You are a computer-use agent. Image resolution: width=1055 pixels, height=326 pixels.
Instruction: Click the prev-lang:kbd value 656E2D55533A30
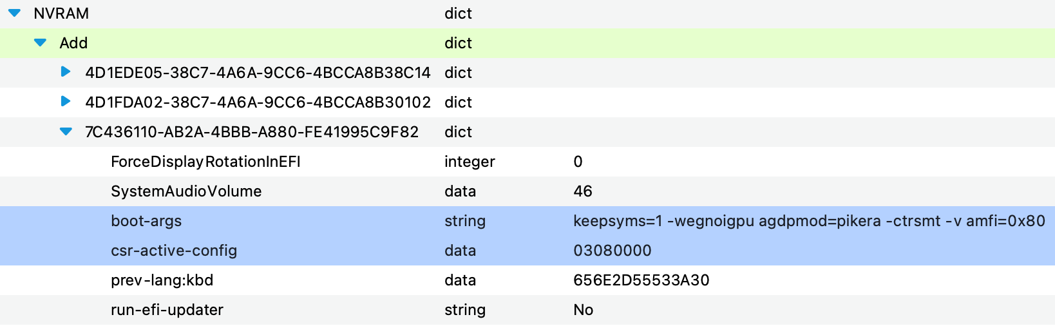coord(642,280)
